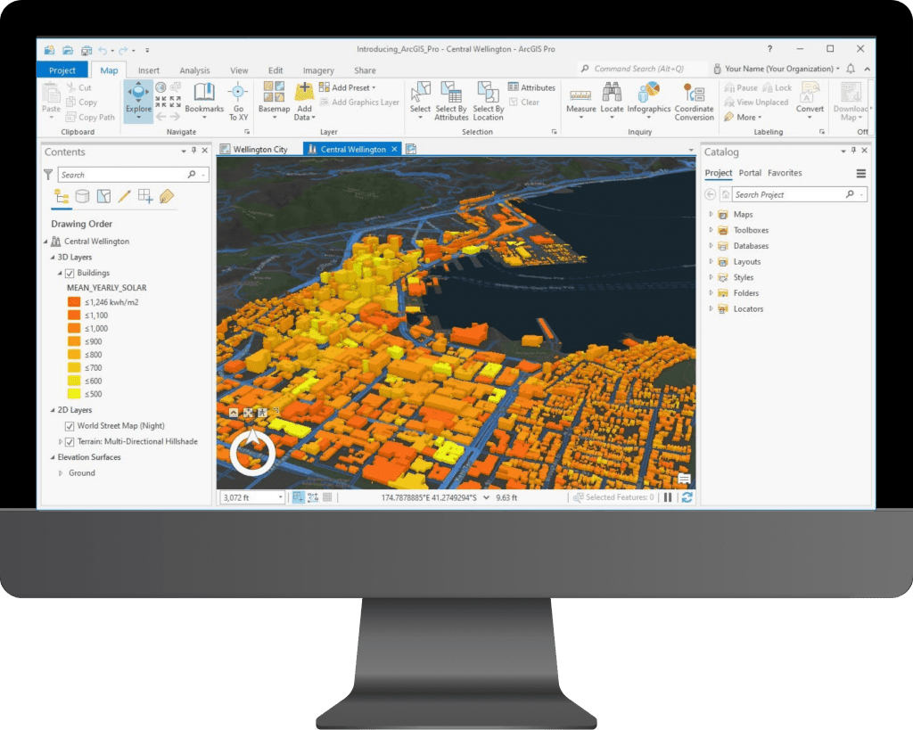Click the Command Search box

tap(640, 69)
